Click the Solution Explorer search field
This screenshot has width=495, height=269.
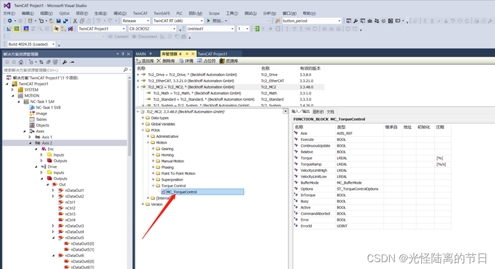[x=63, y=70]
